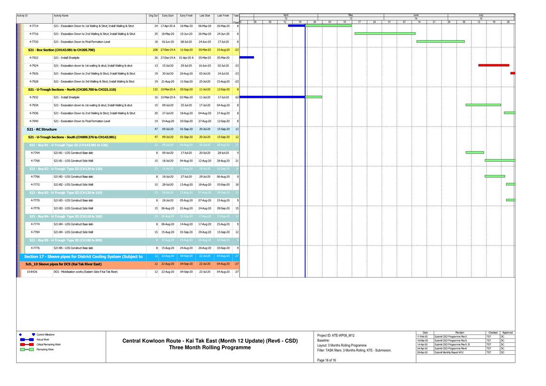546x386 pixels.
Task: Expand Section 17 - Sleeve pipes band
Action: 83,257
